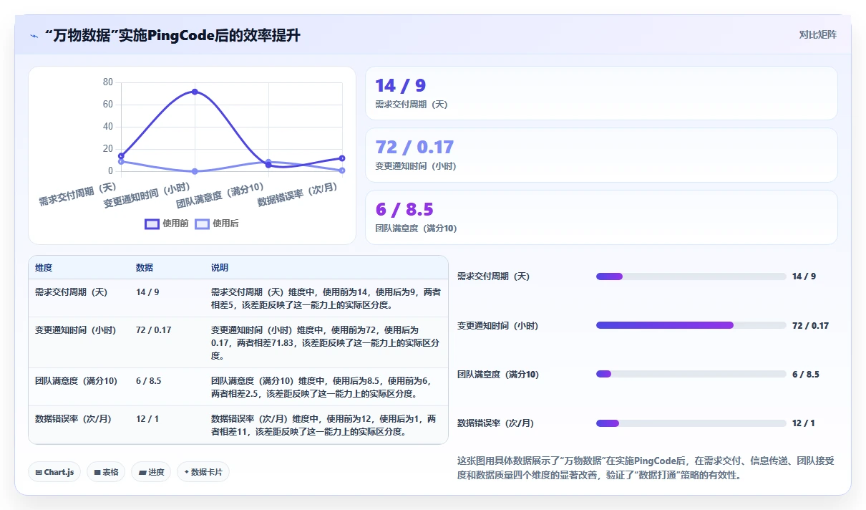
Task: Click the 数据错误率 explanation text cell
Action: pyautogui.click(x=323, y=425)
